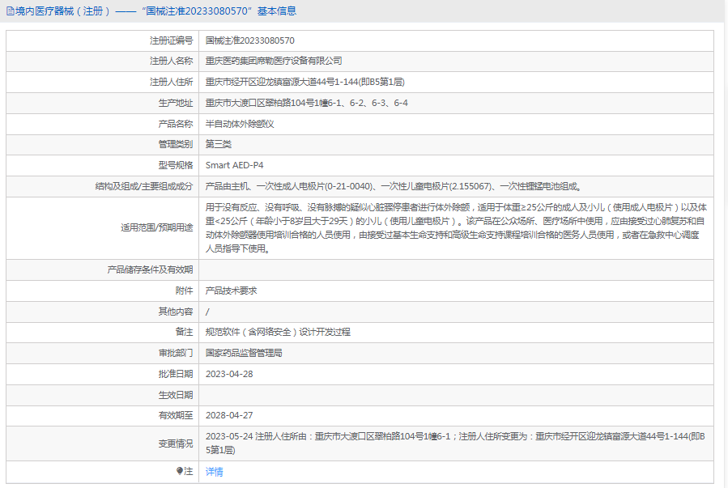Click the 注册人住所 row label
This screenshot has width=728, height=488.
171,82
